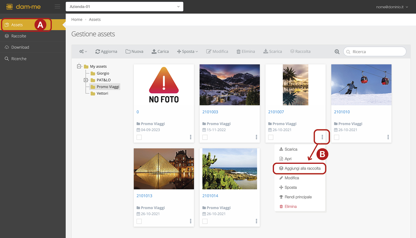Open the three-dot menu on asset 2101003
Image resolution: width=416 pixels, height=238 pixels.
256,137
